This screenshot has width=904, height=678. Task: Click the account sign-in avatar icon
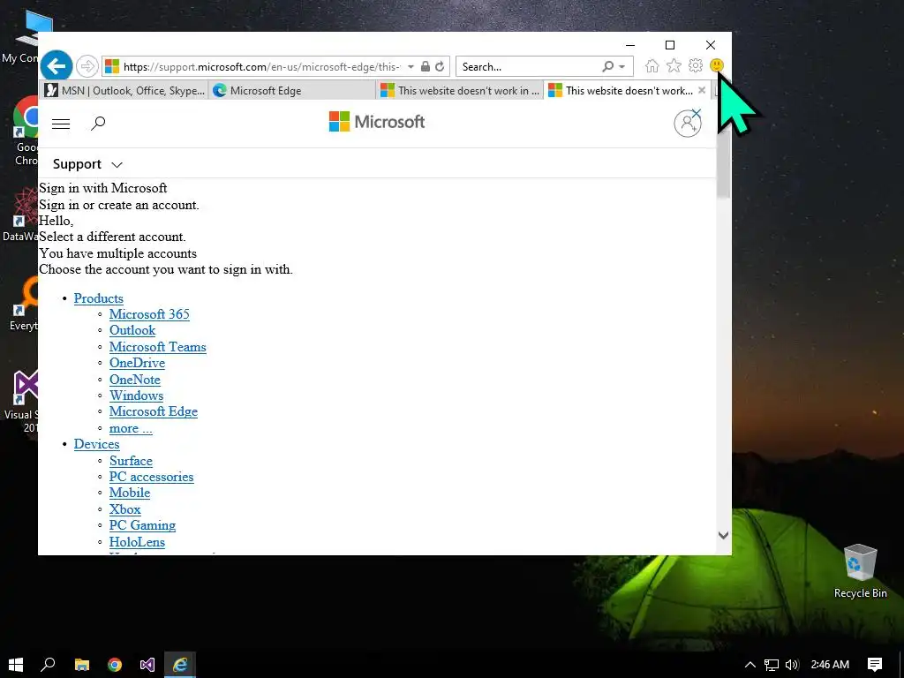coord(688,123)
